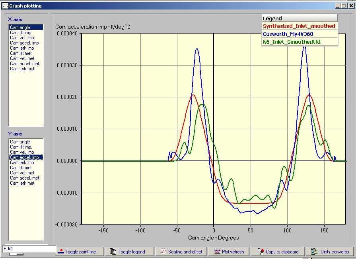Open Scaling and offset settings

181,251
